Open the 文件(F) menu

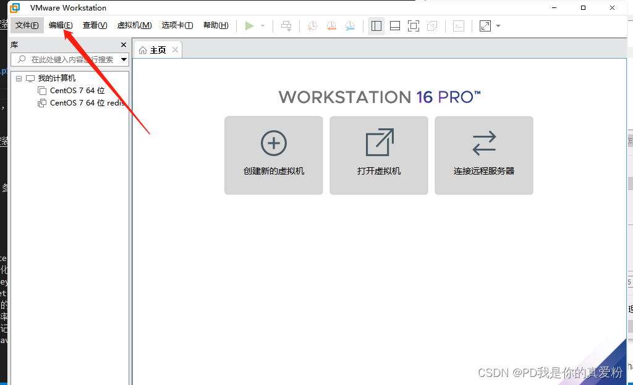tap(27, 25)
